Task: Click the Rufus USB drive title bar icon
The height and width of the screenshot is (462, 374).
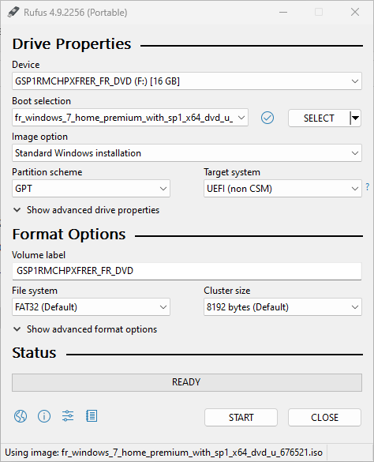Action: 13,12
